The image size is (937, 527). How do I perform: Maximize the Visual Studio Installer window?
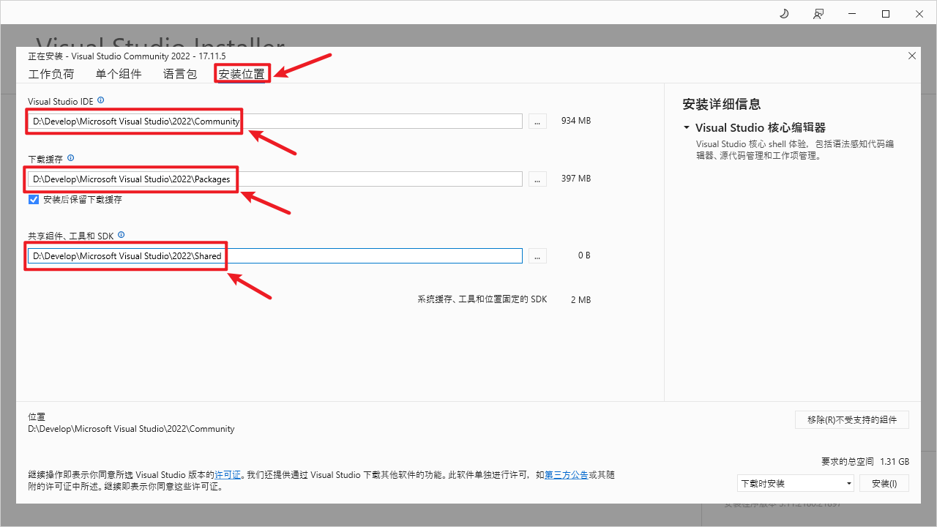click(x=886, y=14)
